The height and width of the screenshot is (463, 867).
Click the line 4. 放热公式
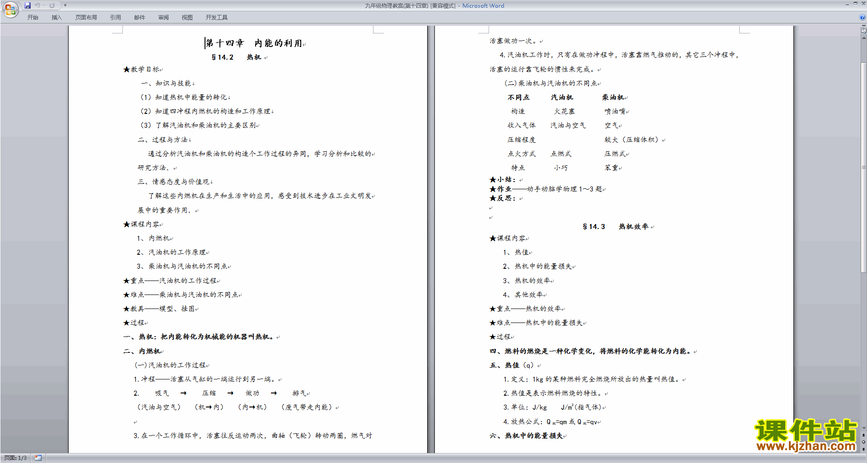tap(550, 421)
